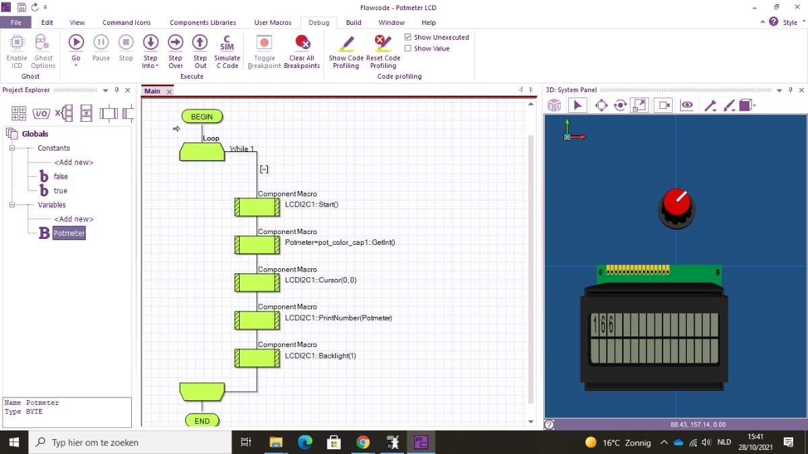Collapse the Variables tree node

11,204
